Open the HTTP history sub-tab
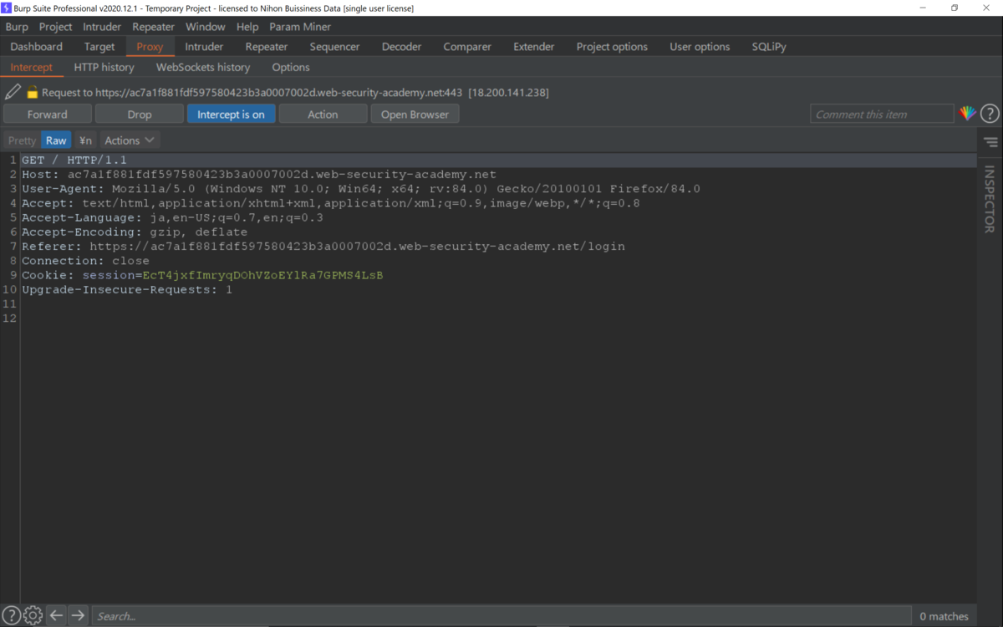This screenshot has width=1003, height=627. [104, 67]
